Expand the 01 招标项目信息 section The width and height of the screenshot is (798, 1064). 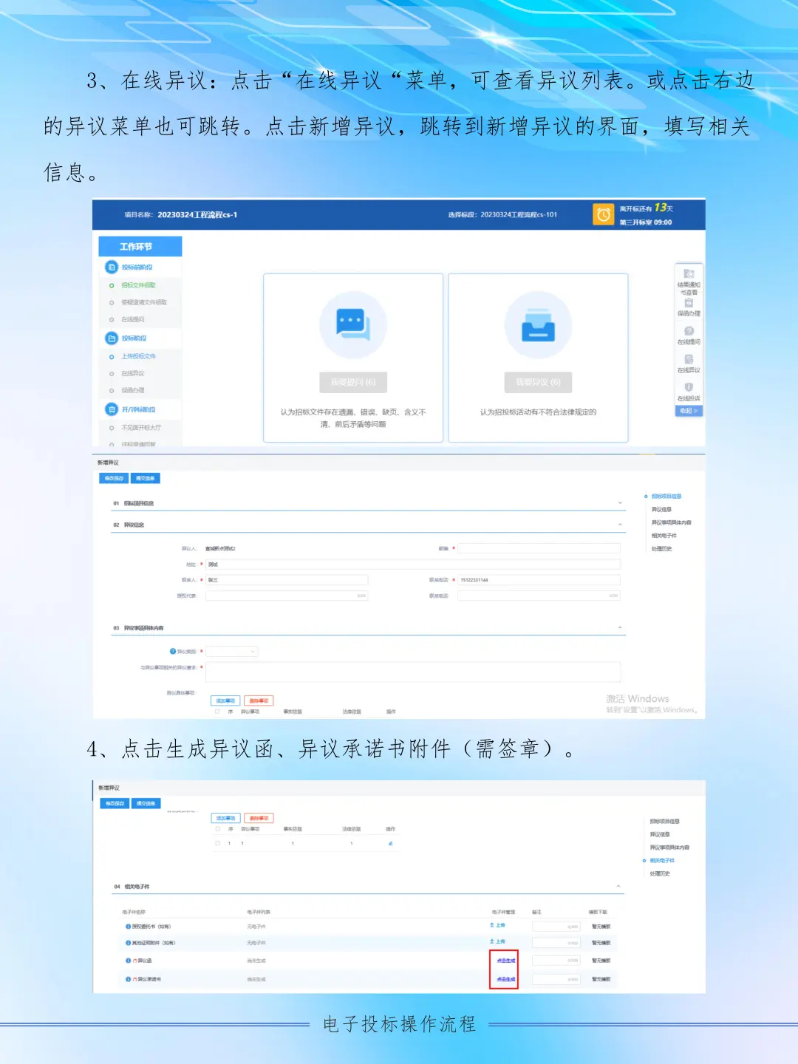point(619,502)
